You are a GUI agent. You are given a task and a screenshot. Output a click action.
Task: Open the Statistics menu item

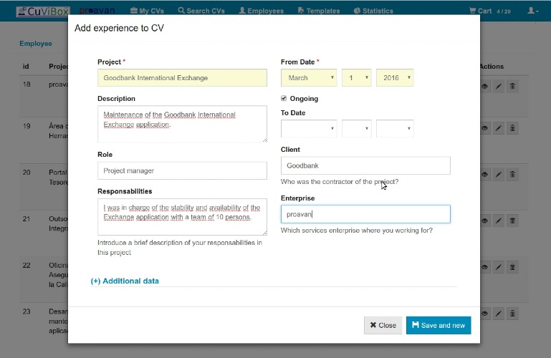373,11
